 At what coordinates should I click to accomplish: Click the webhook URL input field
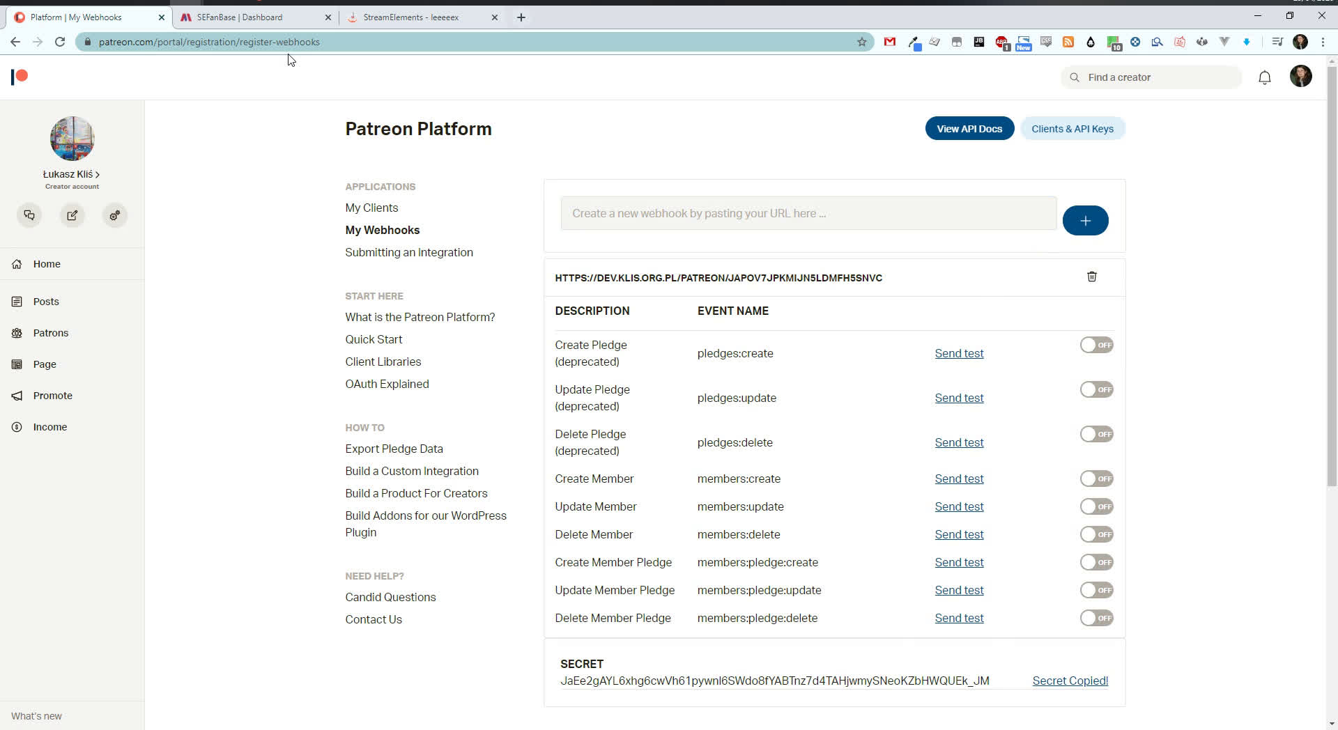(x=808, y=213)
